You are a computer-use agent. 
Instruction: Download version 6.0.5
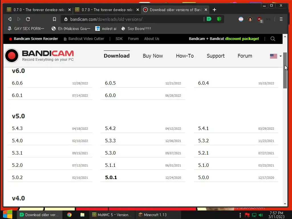[110, 83]
